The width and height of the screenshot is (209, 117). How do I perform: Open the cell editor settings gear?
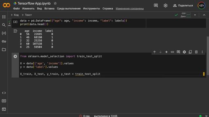pos(184,52)
